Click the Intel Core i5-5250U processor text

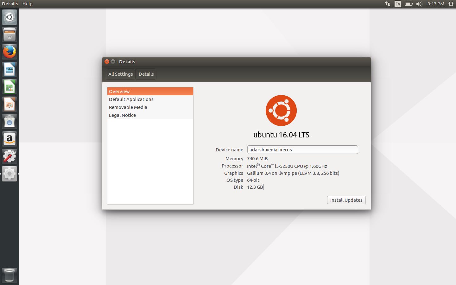coord(287,166)
